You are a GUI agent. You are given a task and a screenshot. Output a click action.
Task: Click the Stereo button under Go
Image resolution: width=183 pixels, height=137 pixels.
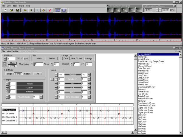coord(52,59)
